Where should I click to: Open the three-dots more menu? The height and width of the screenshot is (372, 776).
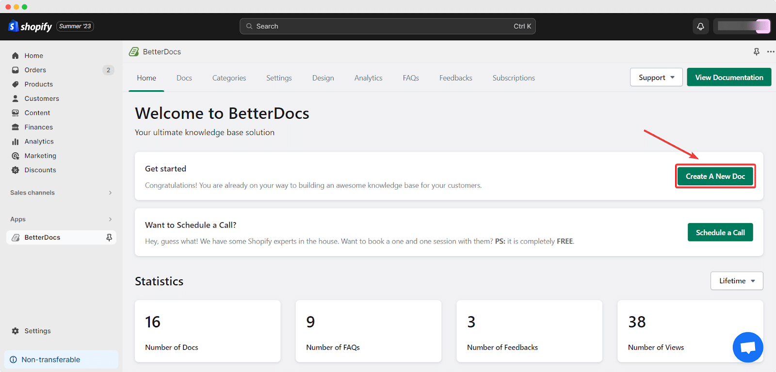771,52
